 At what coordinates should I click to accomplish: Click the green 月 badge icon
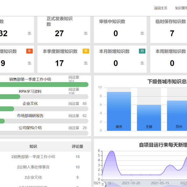[x=142, y=51]
